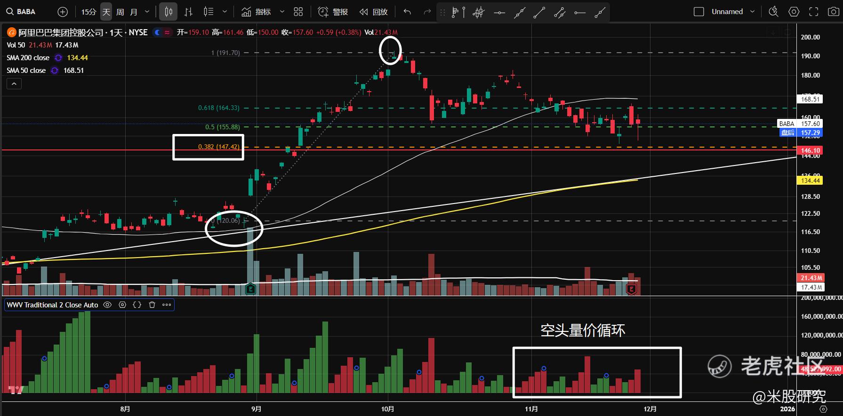Grab the favorite drawing toolbar handle
This screenshot has width=843, height=416.
[442, 12]
